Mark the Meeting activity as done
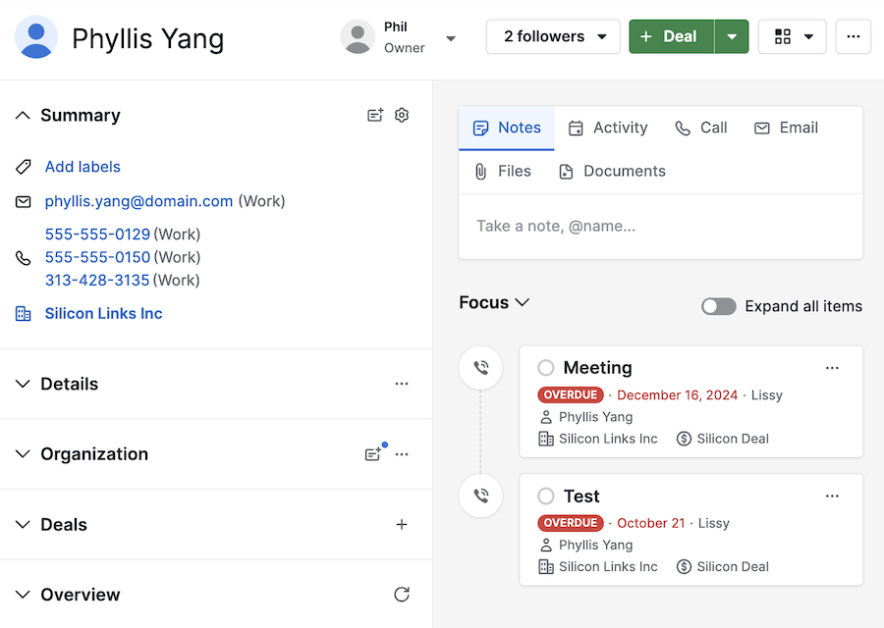Viewport: 884px width, 628px height. 546,368
